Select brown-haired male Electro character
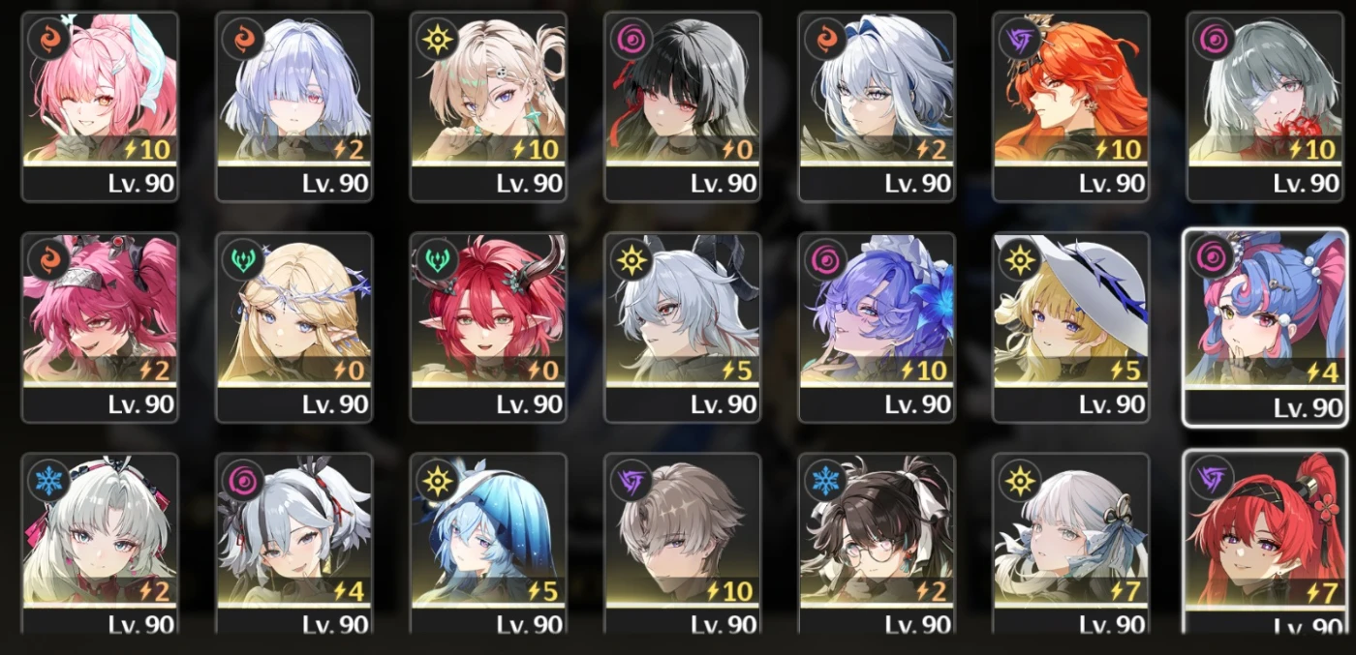The height and width of the screenshot is (655, 1356). (683, 544)
